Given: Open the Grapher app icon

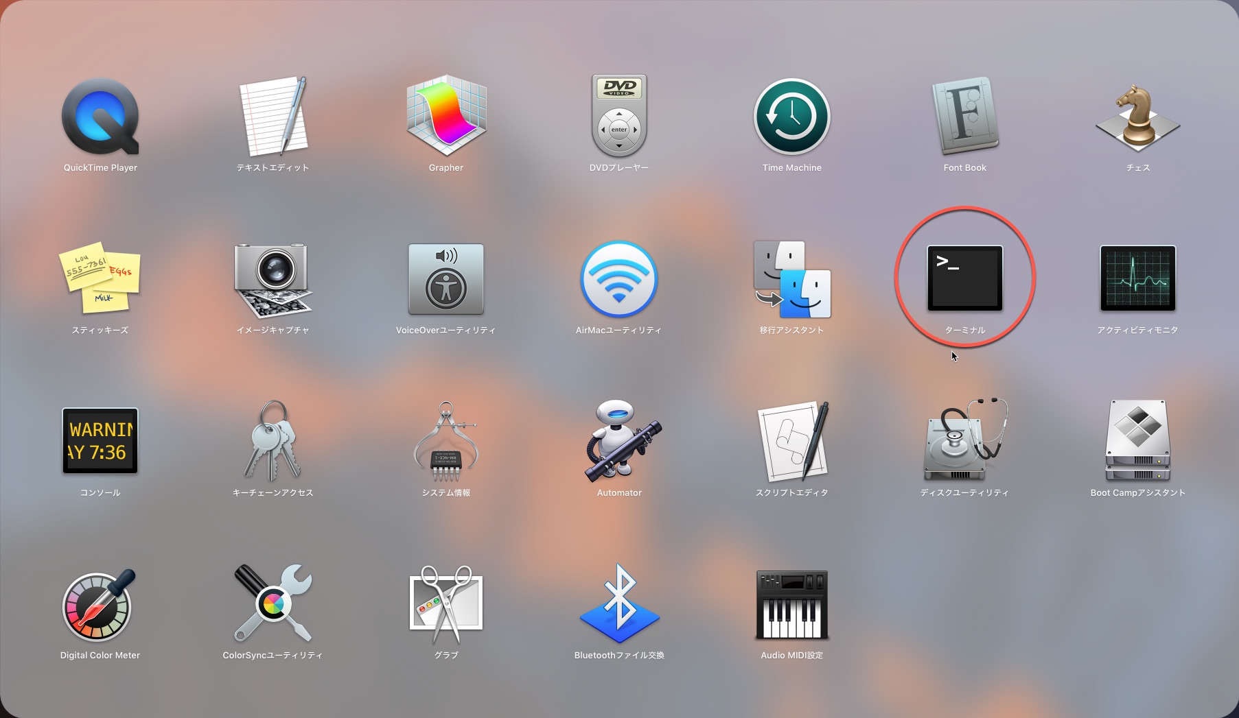Looking at the screenshot, I should pyautogui.click(x=446, y=116).
